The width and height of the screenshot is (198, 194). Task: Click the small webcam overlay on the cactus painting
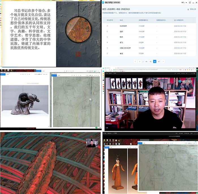(x=92, y=143)
